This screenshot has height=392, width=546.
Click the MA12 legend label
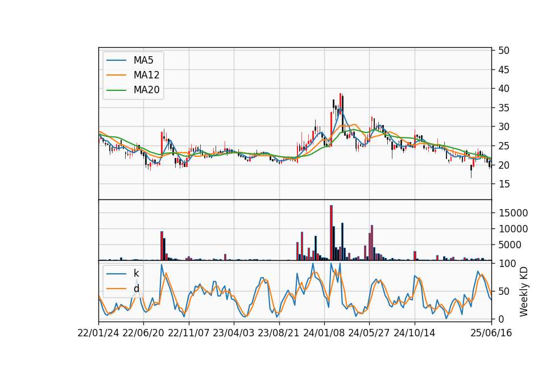click(x=146, y=75)
